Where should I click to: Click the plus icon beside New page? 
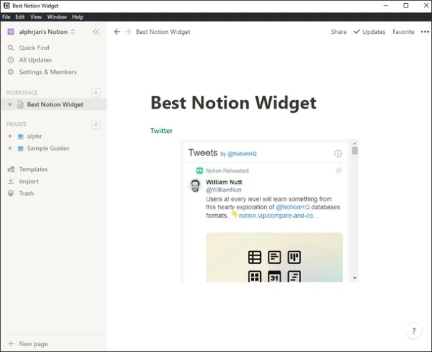(x=11, y=343)
